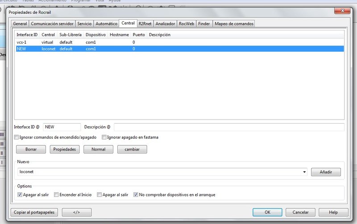Open interface Propiedades button

65,149
